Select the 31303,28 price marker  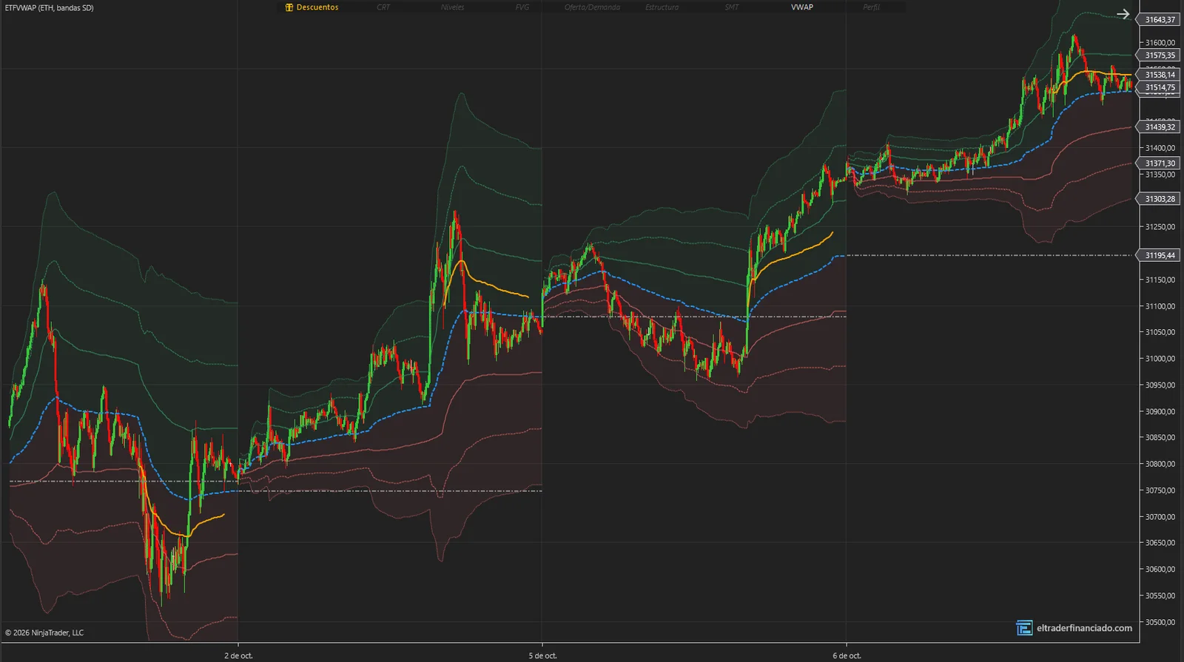[x=1159, y=199]
